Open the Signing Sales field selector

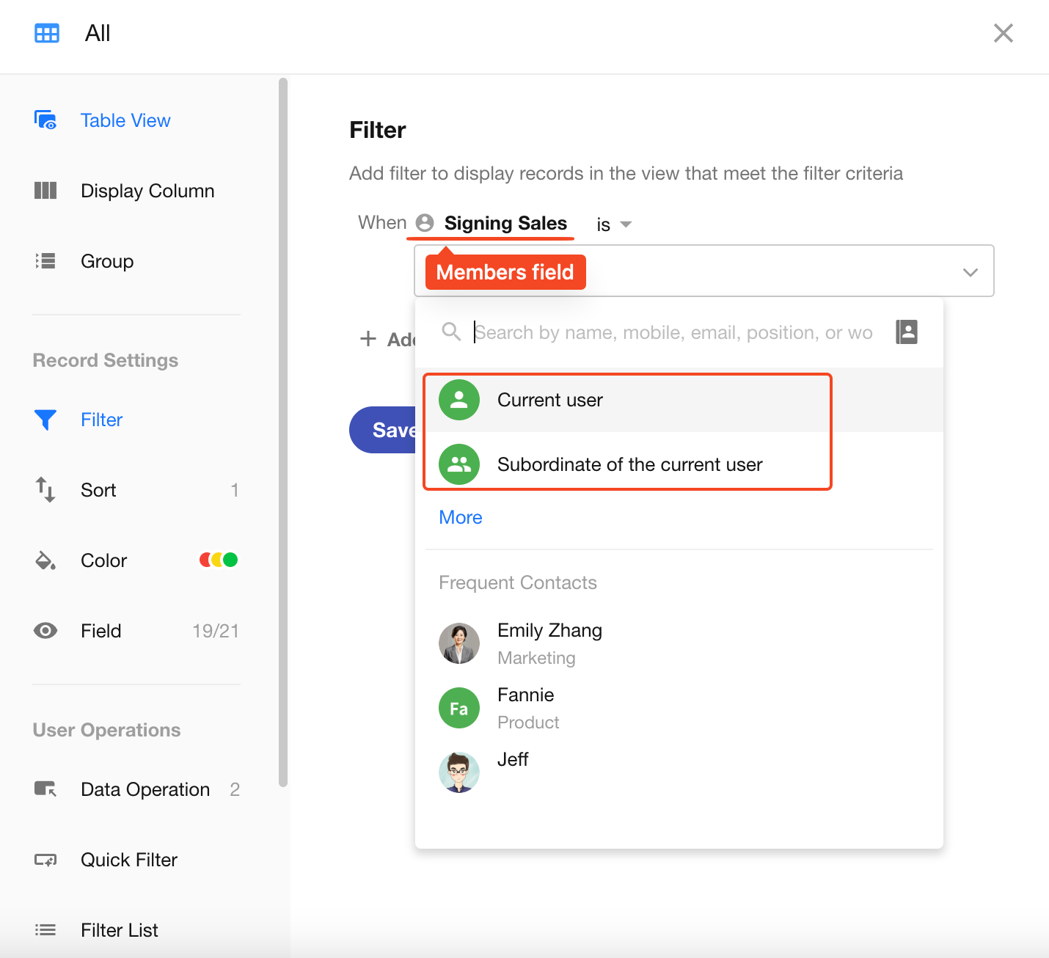click(x=505, y=223)
